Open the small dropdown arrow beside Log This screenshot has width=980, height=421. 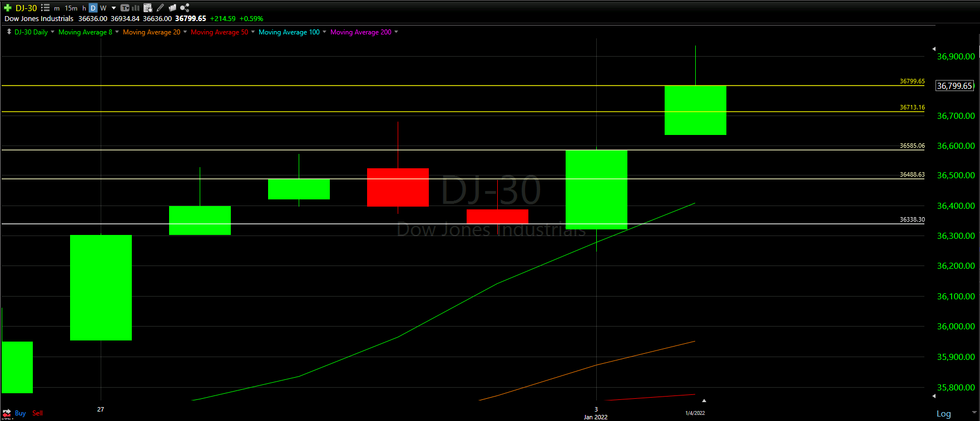click(974, 413)
